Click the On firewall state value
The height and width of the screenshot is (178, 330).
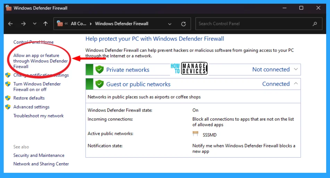tap(195, 110)
